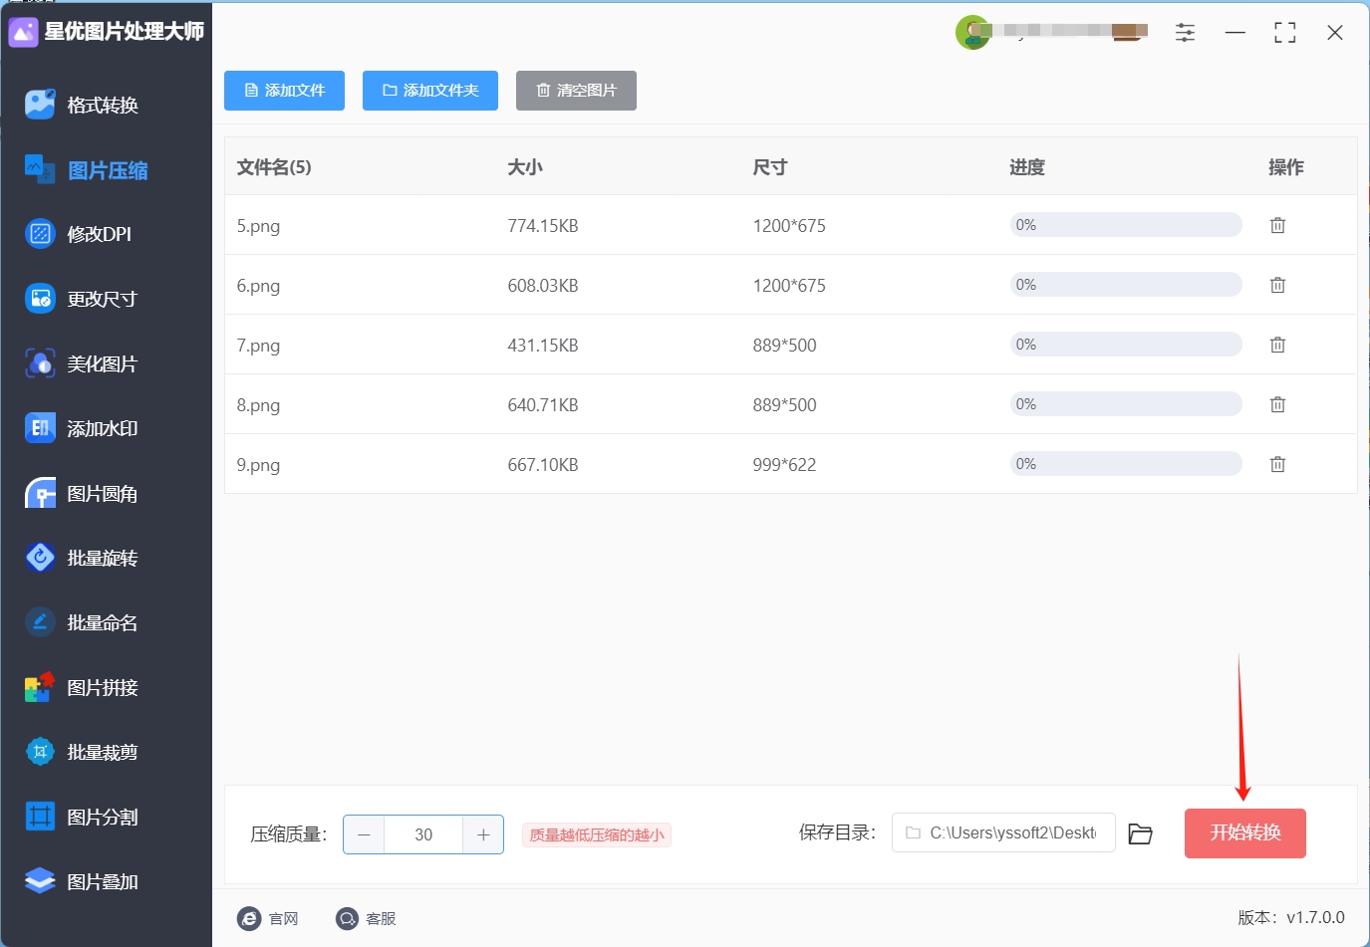Open the 添加水印 watermark icon
The height and width of the screenshot is (947, 1370).
(x=40, y=428)
